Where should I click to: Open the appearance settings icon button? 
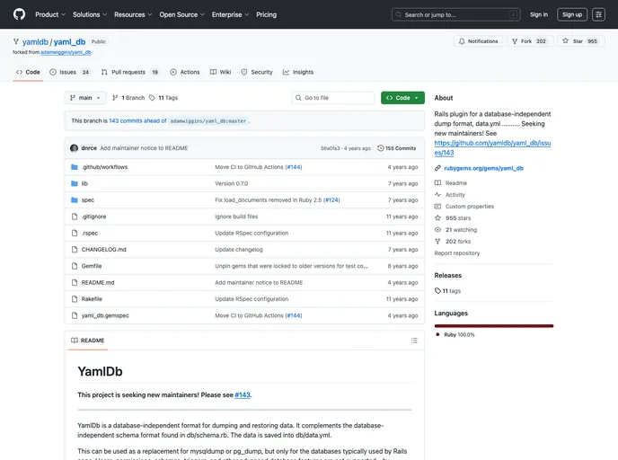click(x=598, y=14)
